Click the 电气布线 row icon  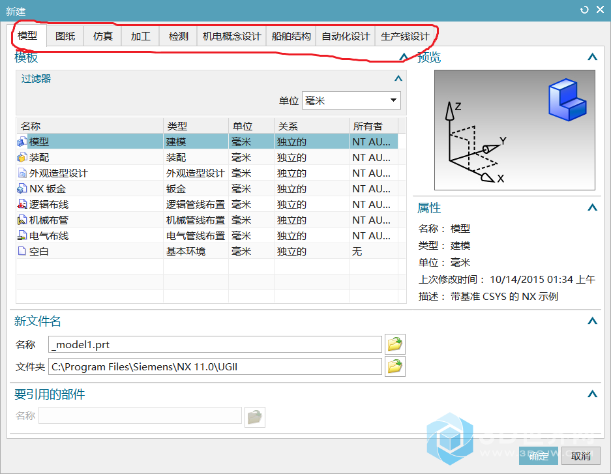(22, 235)
